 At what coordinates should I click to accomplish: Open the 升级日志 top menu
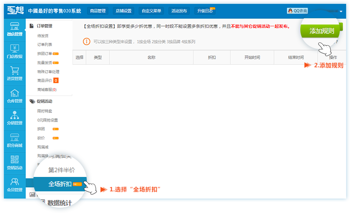click(205, 11)
